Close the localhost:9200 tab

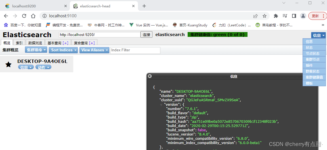[x=66, y=6]
